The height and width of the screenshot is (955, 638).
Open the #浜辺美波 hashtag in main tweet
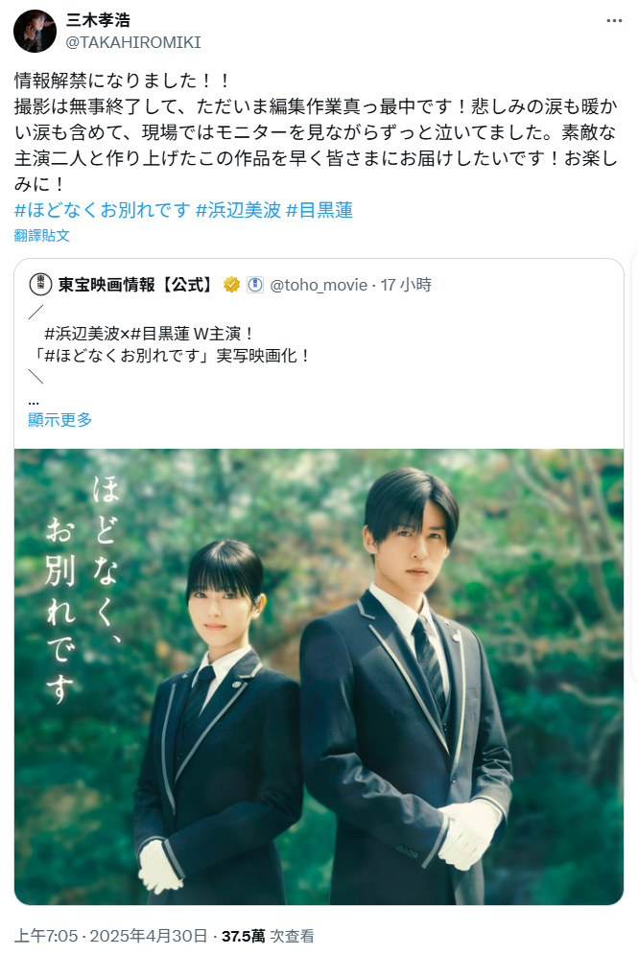(x=238, y=210)
